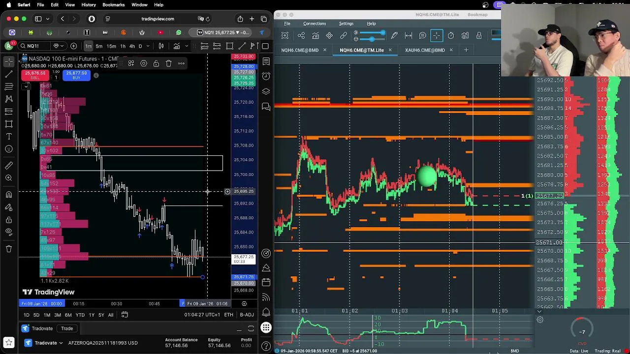Toggle the Bookmap padlock lock icon
Screen dimensions: 630x354
[x=479, y=35]
